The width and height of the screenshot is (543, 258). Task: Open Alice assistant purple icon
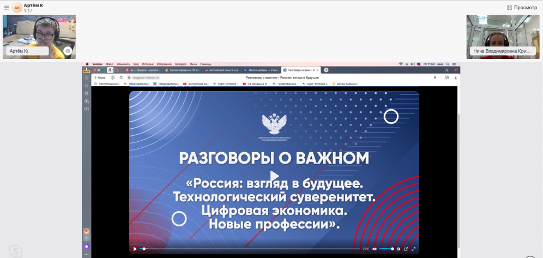pyautogui.click(x=87, y=246)
